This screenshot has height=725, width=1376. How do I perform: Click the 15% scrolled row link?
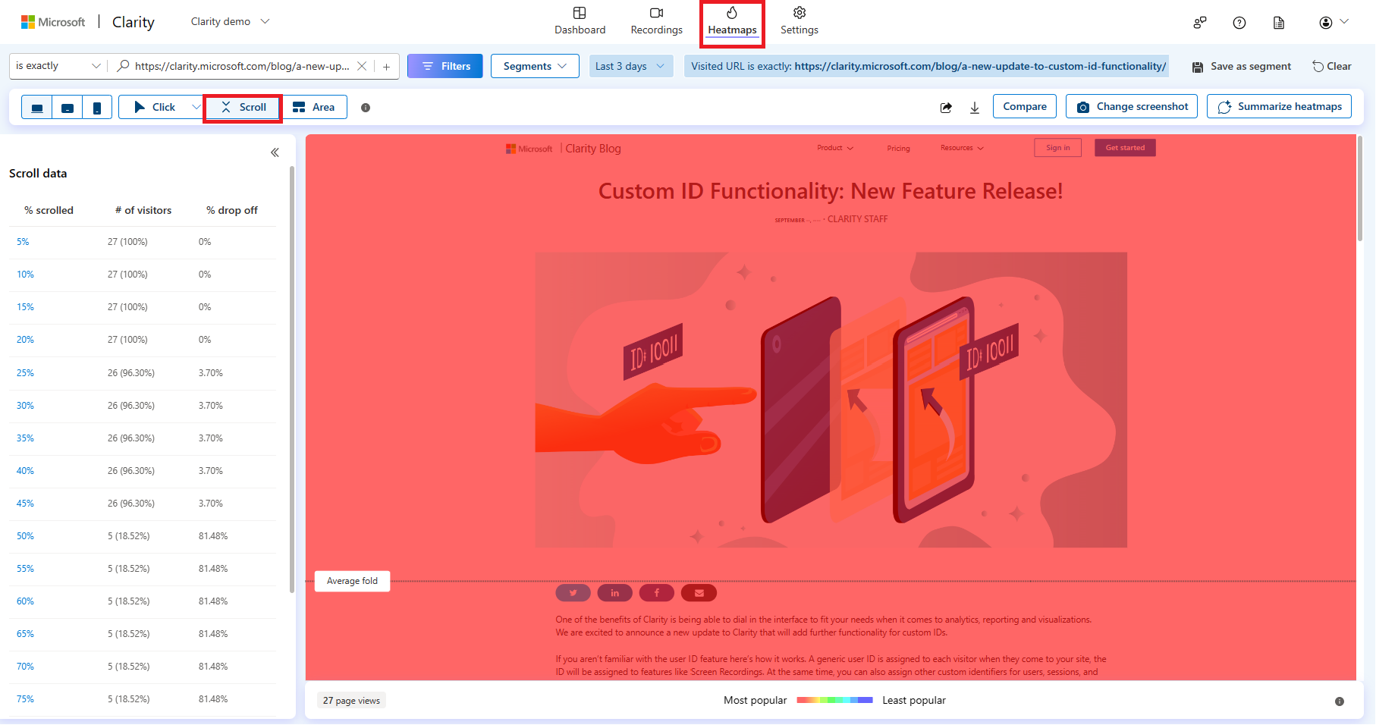point(25,307)
